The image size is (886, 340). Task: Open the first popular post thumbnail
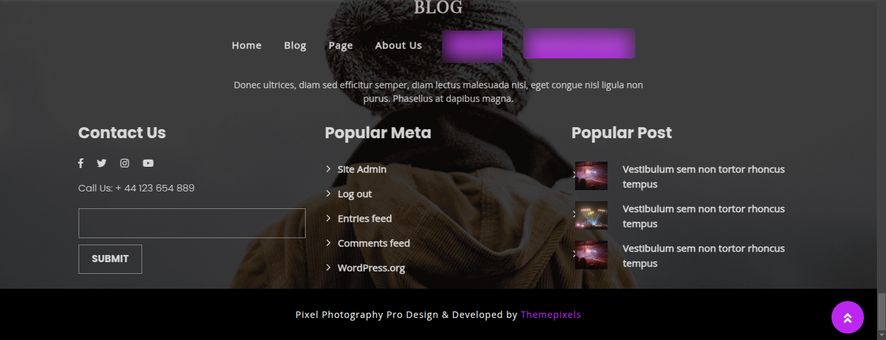[591, 176]
